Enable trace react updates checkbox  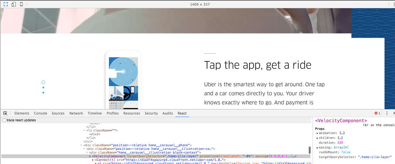point(4,120)
